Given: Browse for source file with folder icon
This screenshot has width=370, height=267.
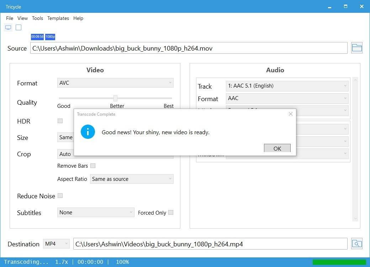Looking at the screenshot, I should tap(356, 48).
